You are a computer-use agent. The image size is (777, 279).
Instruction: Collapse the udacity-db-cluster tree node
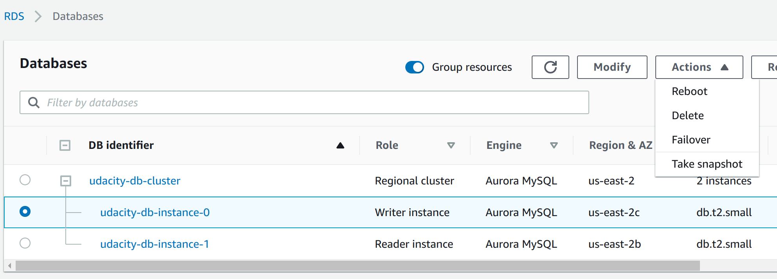(65, 181)
